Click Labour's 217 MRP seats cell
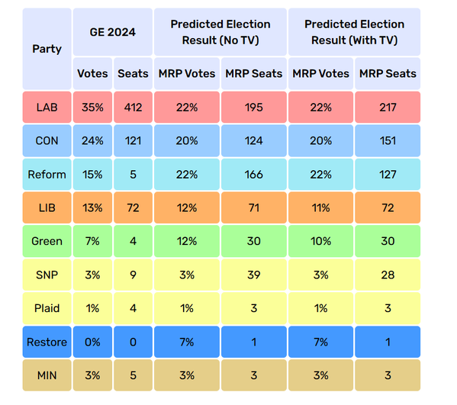 (x=388, y=108)
